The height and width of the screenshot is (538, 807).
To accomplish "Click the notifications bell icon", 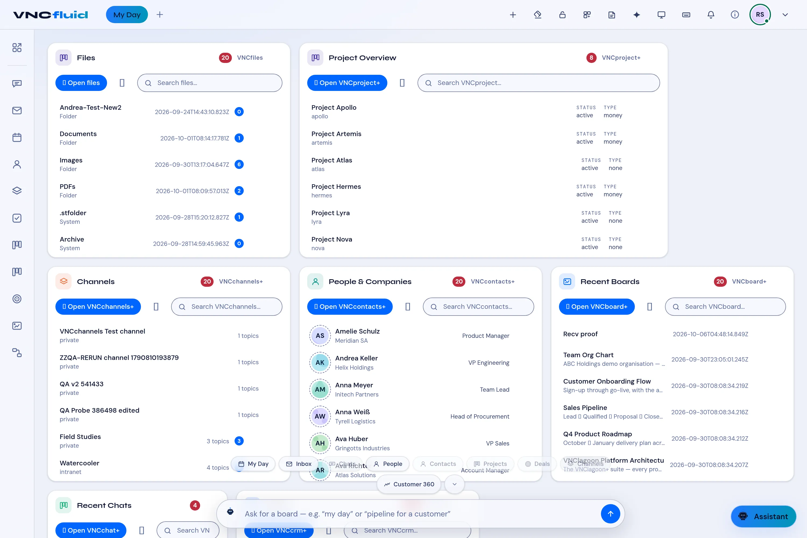I will click(711, 15).
